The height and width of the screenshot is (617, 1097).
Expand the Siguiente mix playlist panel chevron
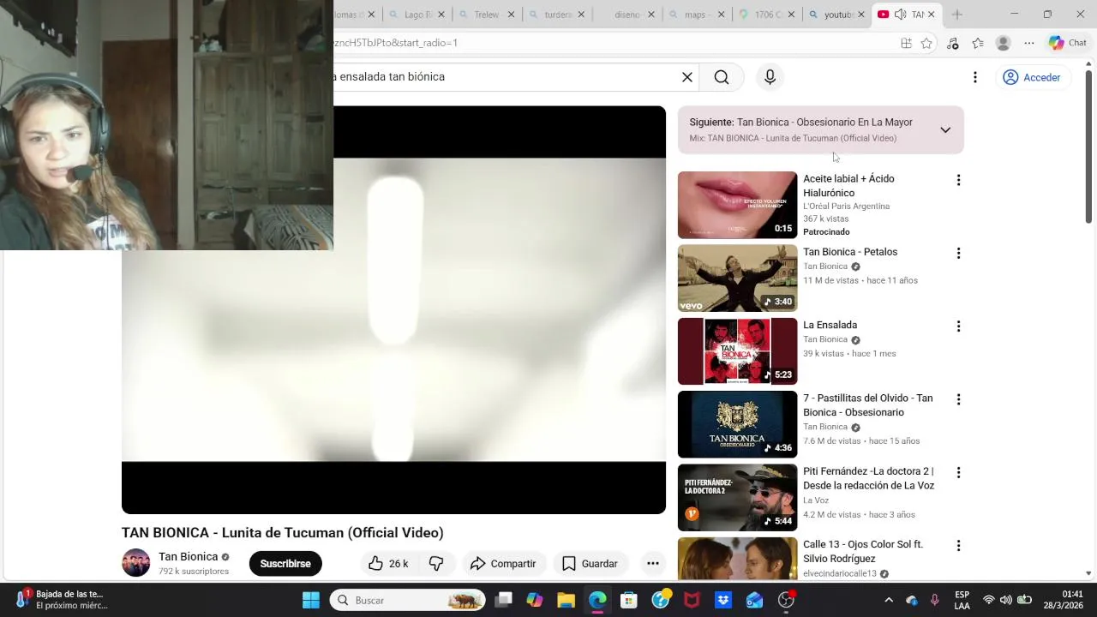(945, 130)
